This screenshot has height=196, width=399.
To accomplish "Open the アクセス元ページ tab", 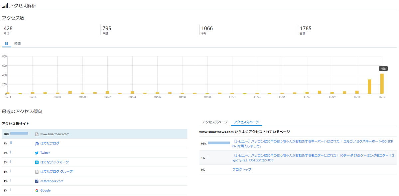I will pos(215,122).
